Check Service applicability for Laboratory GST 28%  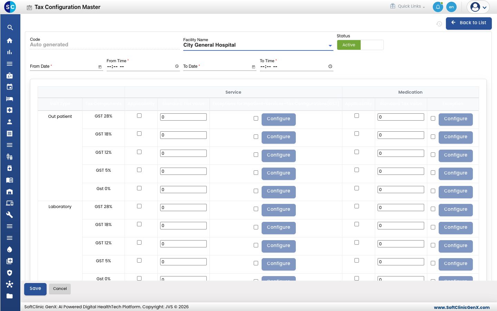[139, 206]
